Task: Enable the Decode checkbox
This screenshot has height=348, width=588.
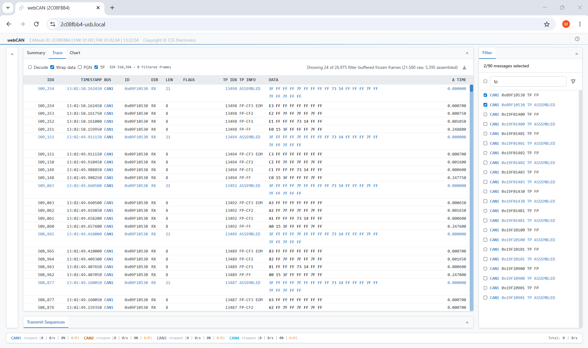Action: pos(30,67)
